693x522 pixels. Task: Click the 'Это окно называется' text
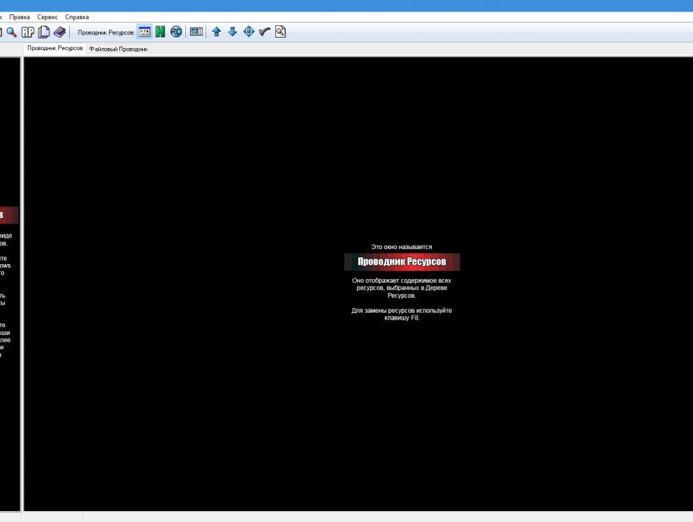401,247
